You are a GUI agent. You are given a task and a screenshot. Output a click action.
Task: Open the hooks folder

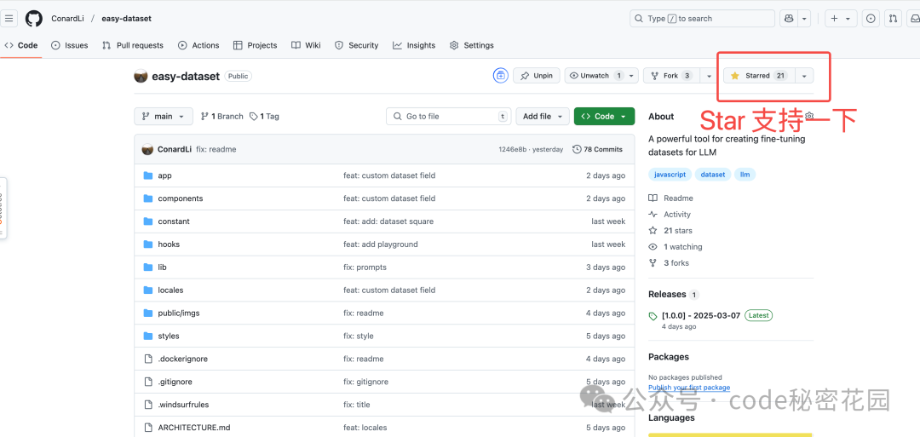(x=169, y=244)
